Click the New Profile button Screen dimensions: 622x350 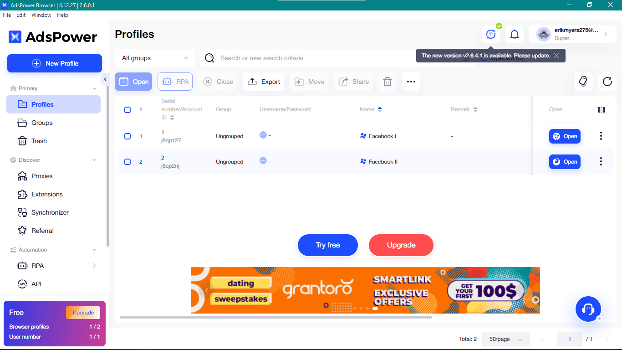tap(55, 63)
